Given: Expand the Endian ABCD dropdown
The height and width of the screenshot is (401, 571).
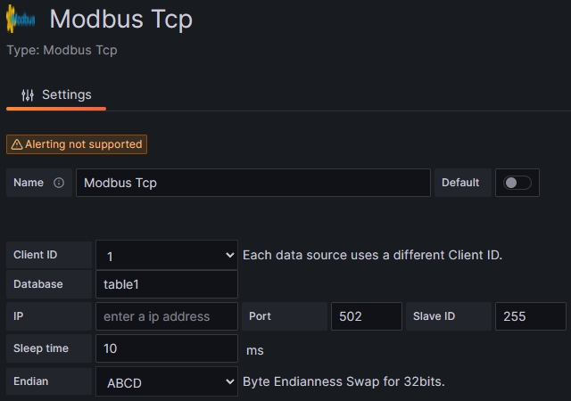Looking at the screenshot, I should click(167, 382).
